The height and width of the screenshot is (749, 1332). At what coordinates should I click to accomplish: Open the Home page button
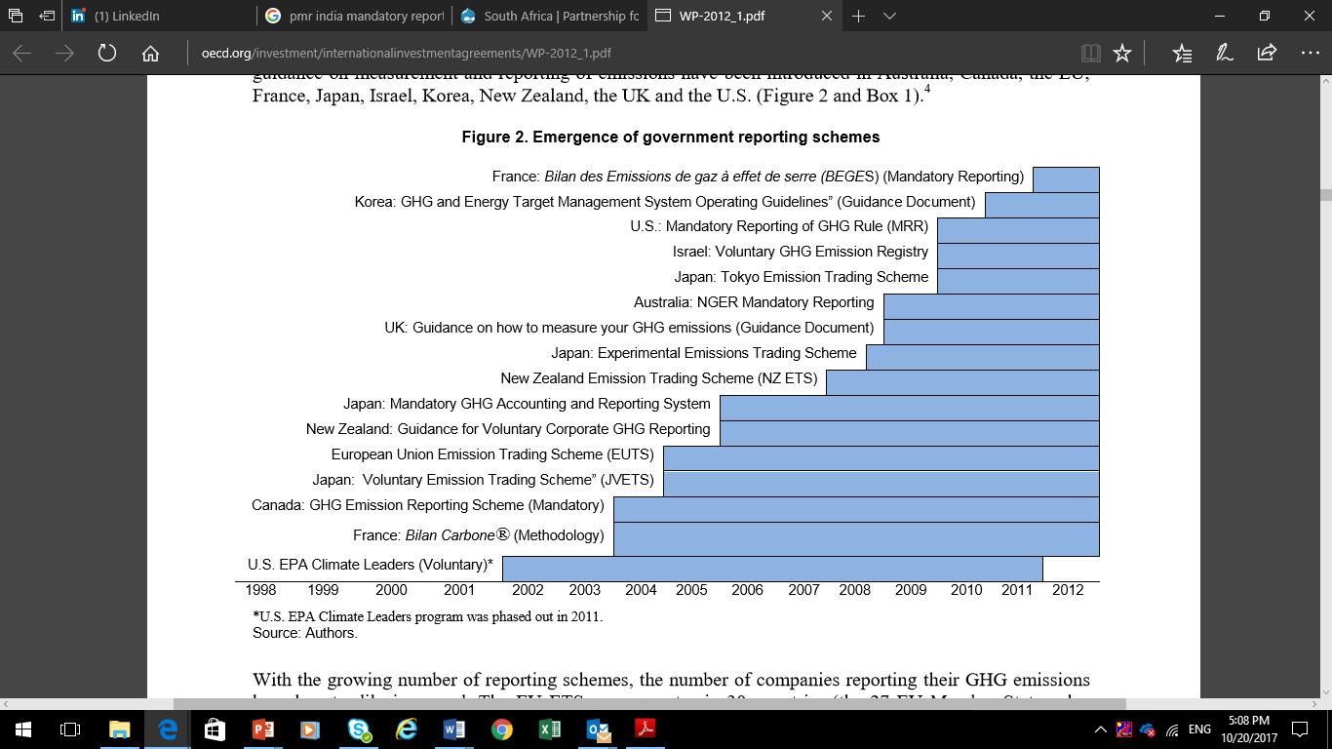point(150,53)
